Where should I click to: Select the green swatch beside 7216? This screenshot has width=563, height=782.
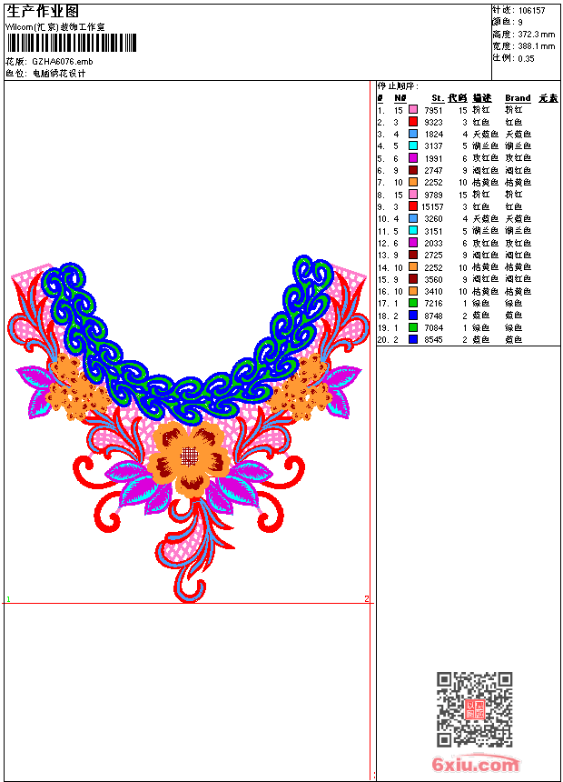coord(413,303)
